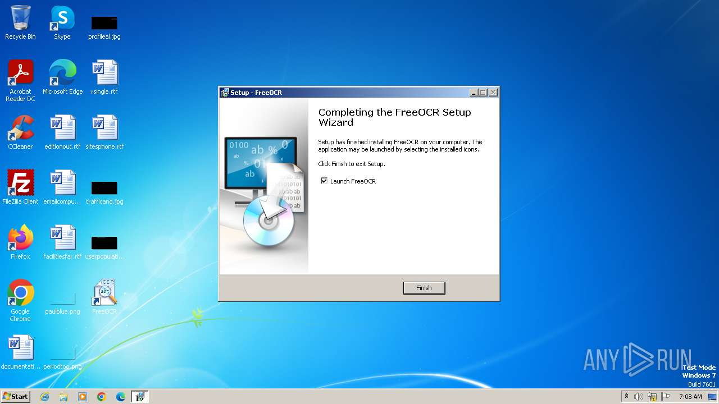This screenshot has width=719, height=404.
Task: Uncheck the Launch FreeOCR checkbox
Action: (324, 181)
